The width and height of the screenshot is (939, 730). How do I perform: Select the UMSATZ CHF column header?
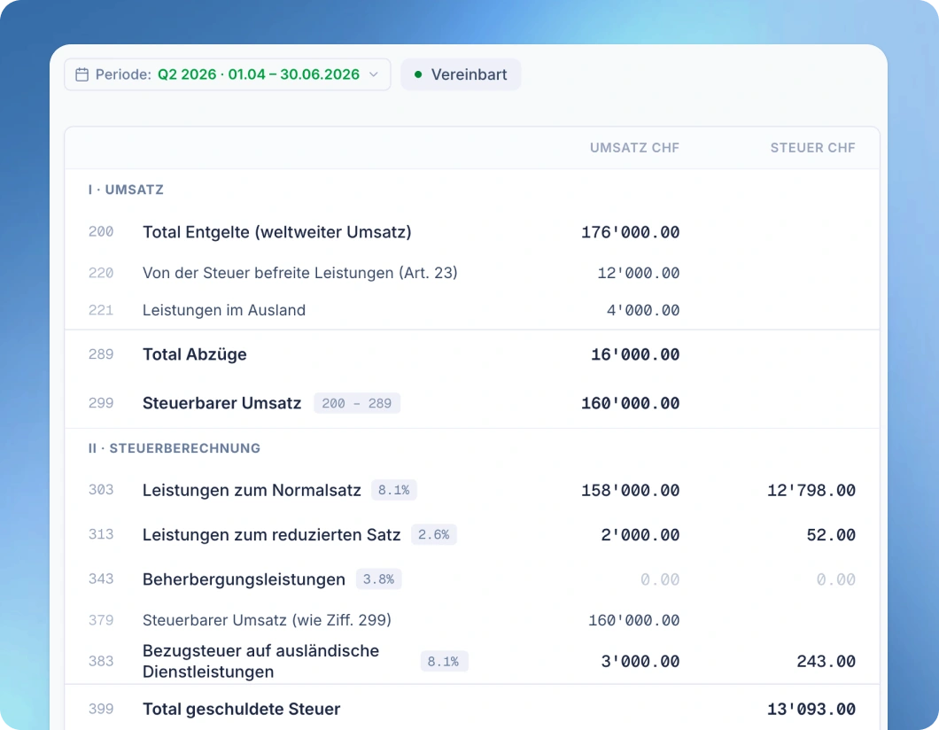634,148
